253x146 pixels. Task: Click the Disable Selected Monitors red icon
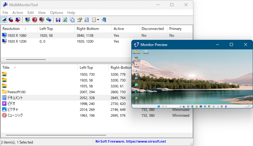[35, 20]
